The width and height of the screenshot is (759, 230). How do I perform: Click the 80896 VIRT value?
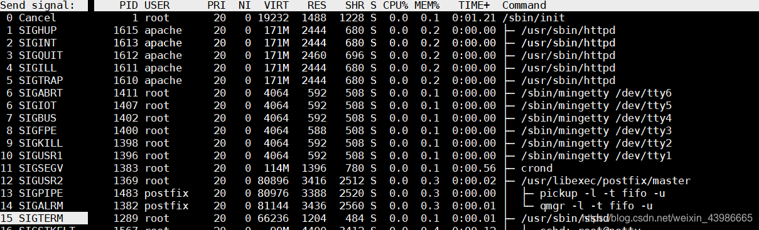pyautogui.click(x=273, y=180)
